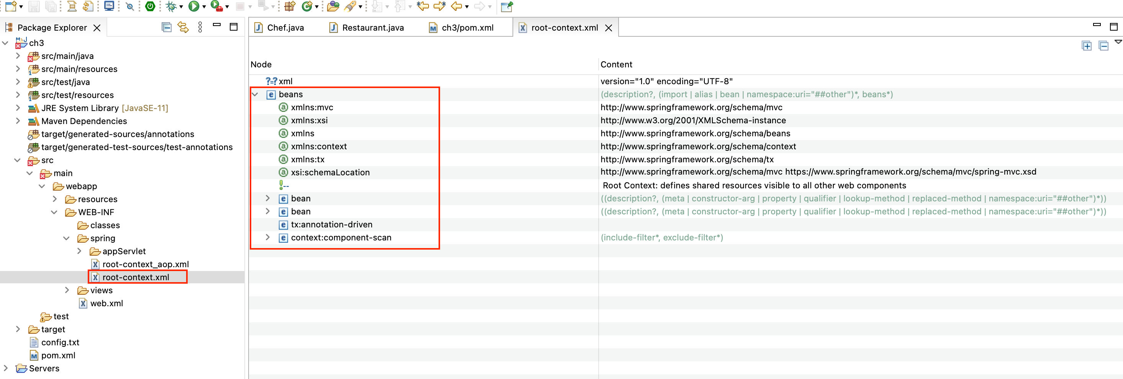Click Expand All in XML editor
1123x379 pixels.
coord(1087,46)
